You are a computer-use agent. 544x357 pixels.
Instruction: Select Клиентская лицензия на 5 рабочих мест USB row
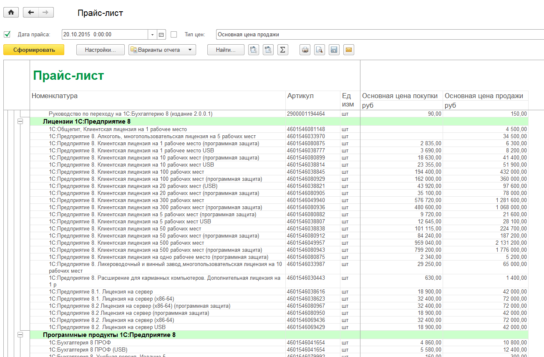pos(279,222)
